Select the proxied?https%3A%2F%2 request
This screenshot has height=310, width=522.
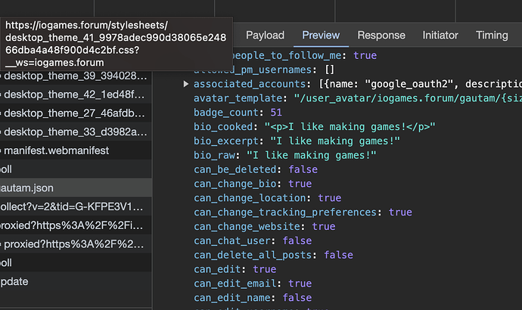(x=76, y=243)
